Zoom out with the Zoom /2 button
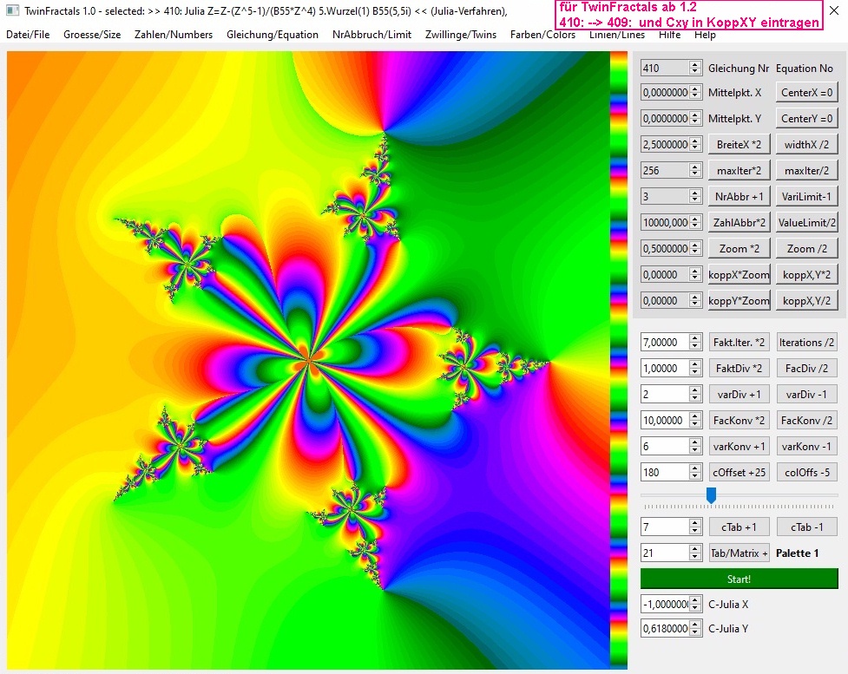Screen dimensions: 848x674 (807, 249)
